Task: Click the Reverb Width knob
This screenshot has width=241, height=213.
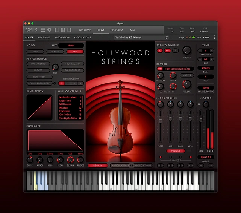Action: [x=173, y=75]
